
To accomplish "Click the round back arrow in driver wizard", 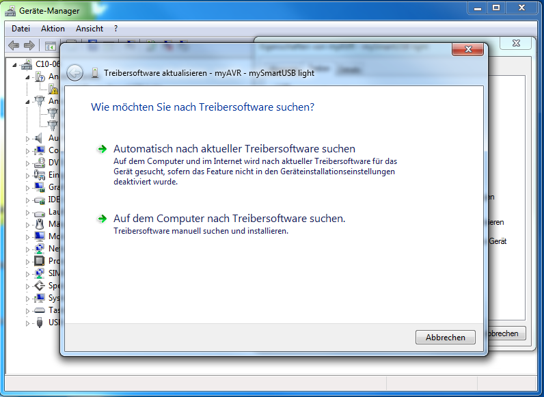I will click(x=75, y=73).
